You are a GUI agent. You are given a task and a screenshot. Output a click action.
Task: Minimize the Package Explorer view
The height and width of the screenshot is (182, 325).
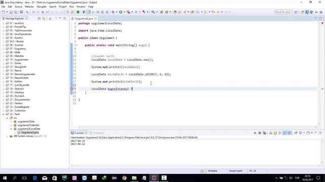click(x=60, y=18)
